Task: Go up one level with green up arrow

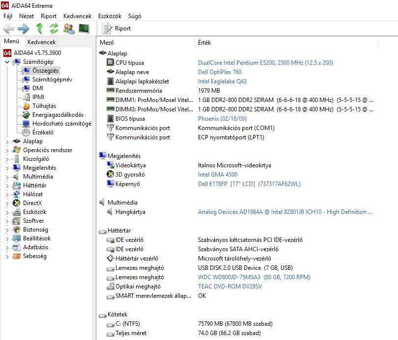Action: pos(39,28)
